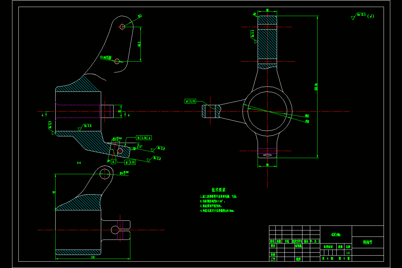Click the 共 4 张 sheet count text
The width and height of the screenshot is (402, 268).
click(x=328, y=259)
